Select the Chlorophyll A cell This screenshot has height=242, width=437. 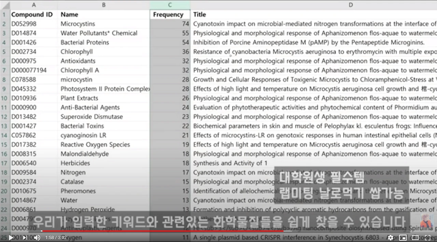click(104, 70)
